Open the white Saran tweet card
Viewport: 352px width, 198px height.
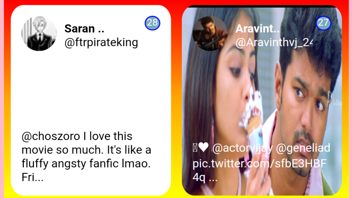tap(91, 100)
